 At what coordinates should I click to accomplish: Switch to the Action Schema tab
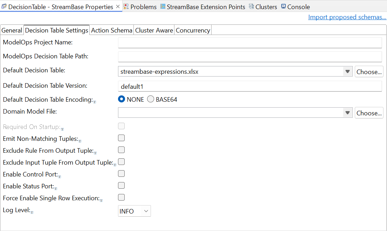tap(111, 30)
